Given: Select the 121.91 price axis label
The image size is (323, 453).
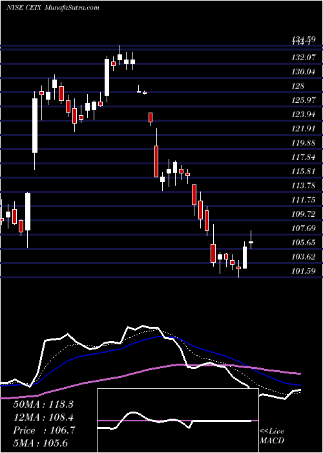Looking at the screenshot, I should tap(303, 129).
